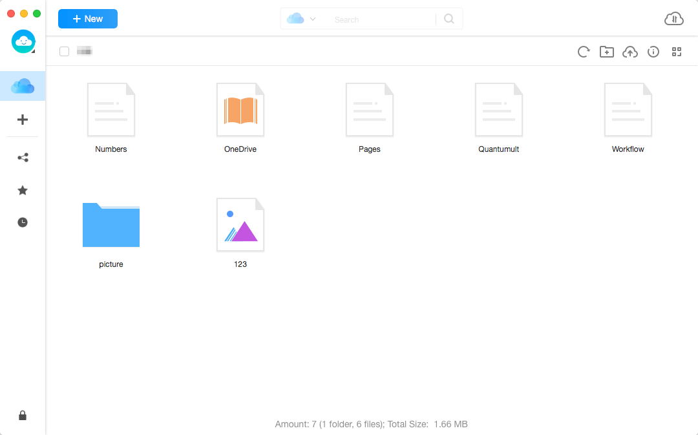This screenshot has height=435, width=698.
Task: Select the Numbers file icon
Action: tap(111, 109)
